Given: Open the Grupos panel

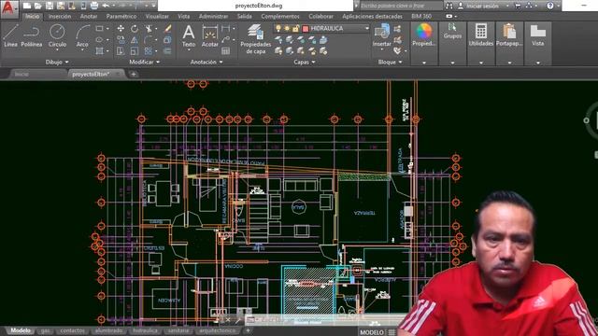Looking at the screenshot, I should (x=452, y=31).
